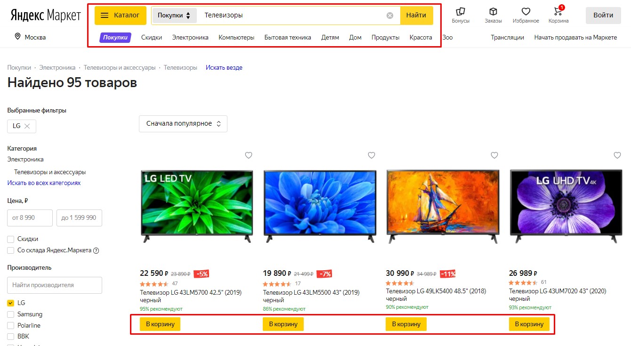This screenshot has width=631, height=346.
Task: Open the Зоо navigation item
Action: tap(447, 38)
